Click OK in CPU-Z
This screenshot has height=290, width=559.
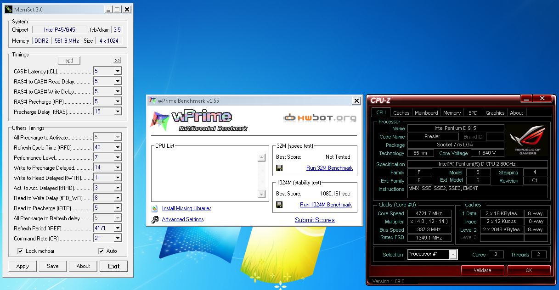pyautogui.click(x=529, y=270)
